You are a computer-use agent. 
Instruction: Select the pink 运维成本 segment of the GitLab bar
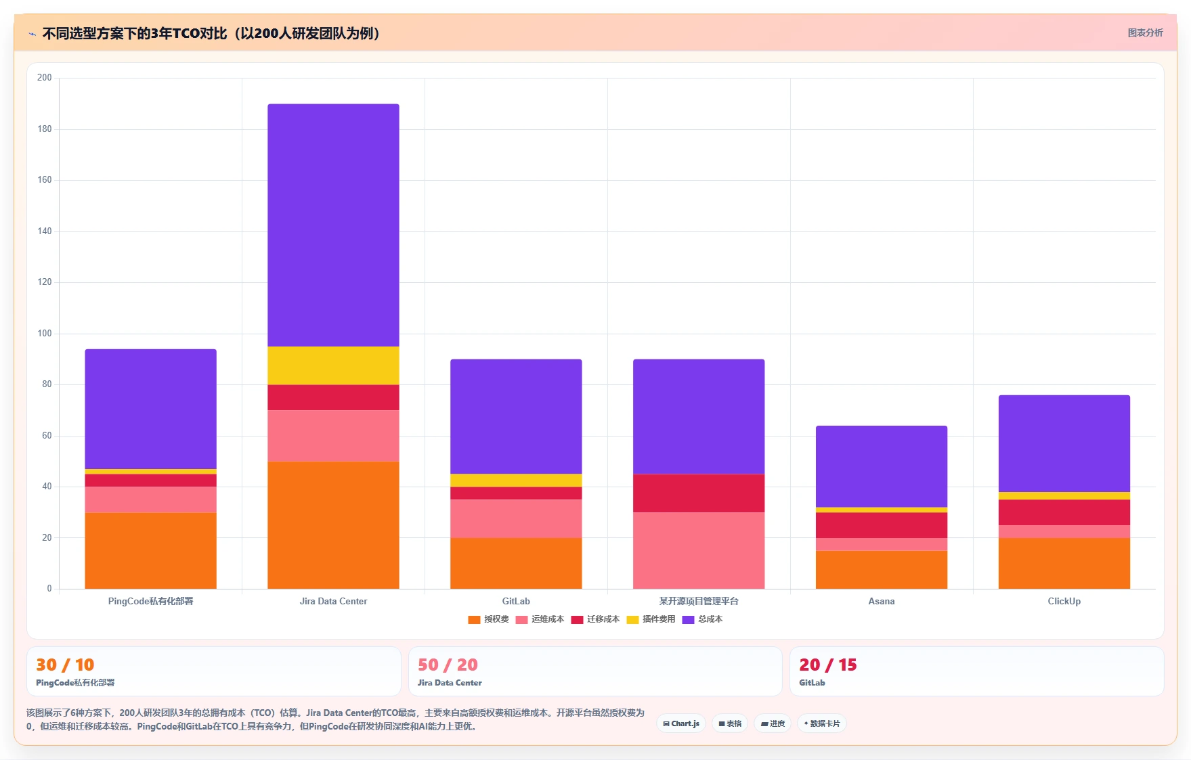point(516,518)
